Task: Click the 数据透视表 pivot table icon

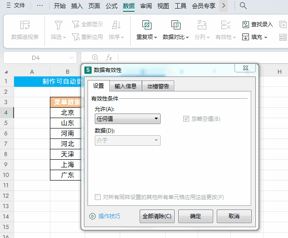Action: tap(25, 25)
